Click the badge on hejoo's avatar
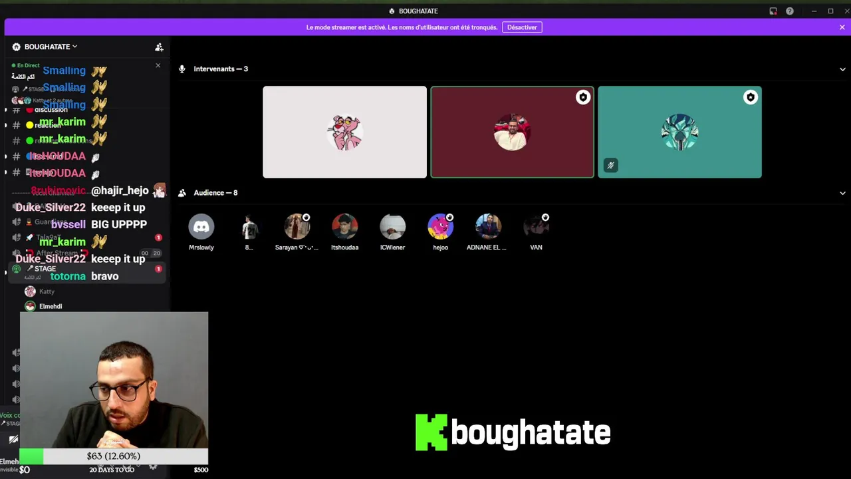The image size is (851, 479). tap(449, 218)
